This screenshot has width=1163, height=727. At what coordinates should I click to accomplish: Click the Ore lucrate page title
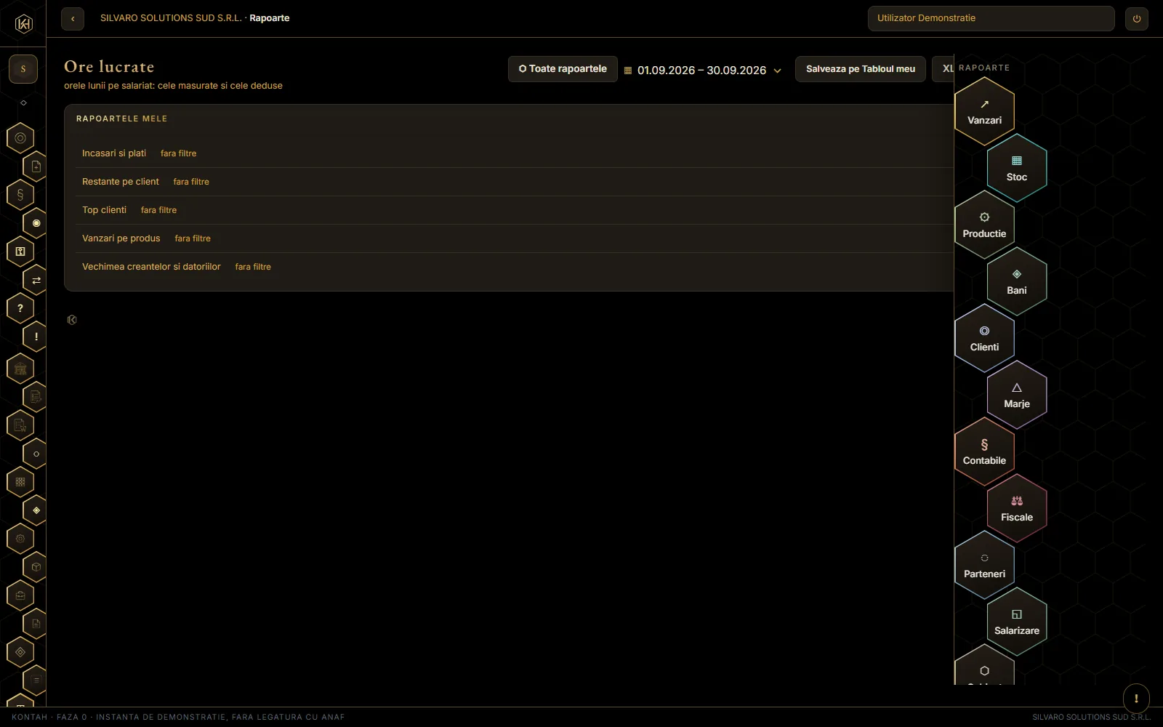pyautogui.click(x=109, y=67)
